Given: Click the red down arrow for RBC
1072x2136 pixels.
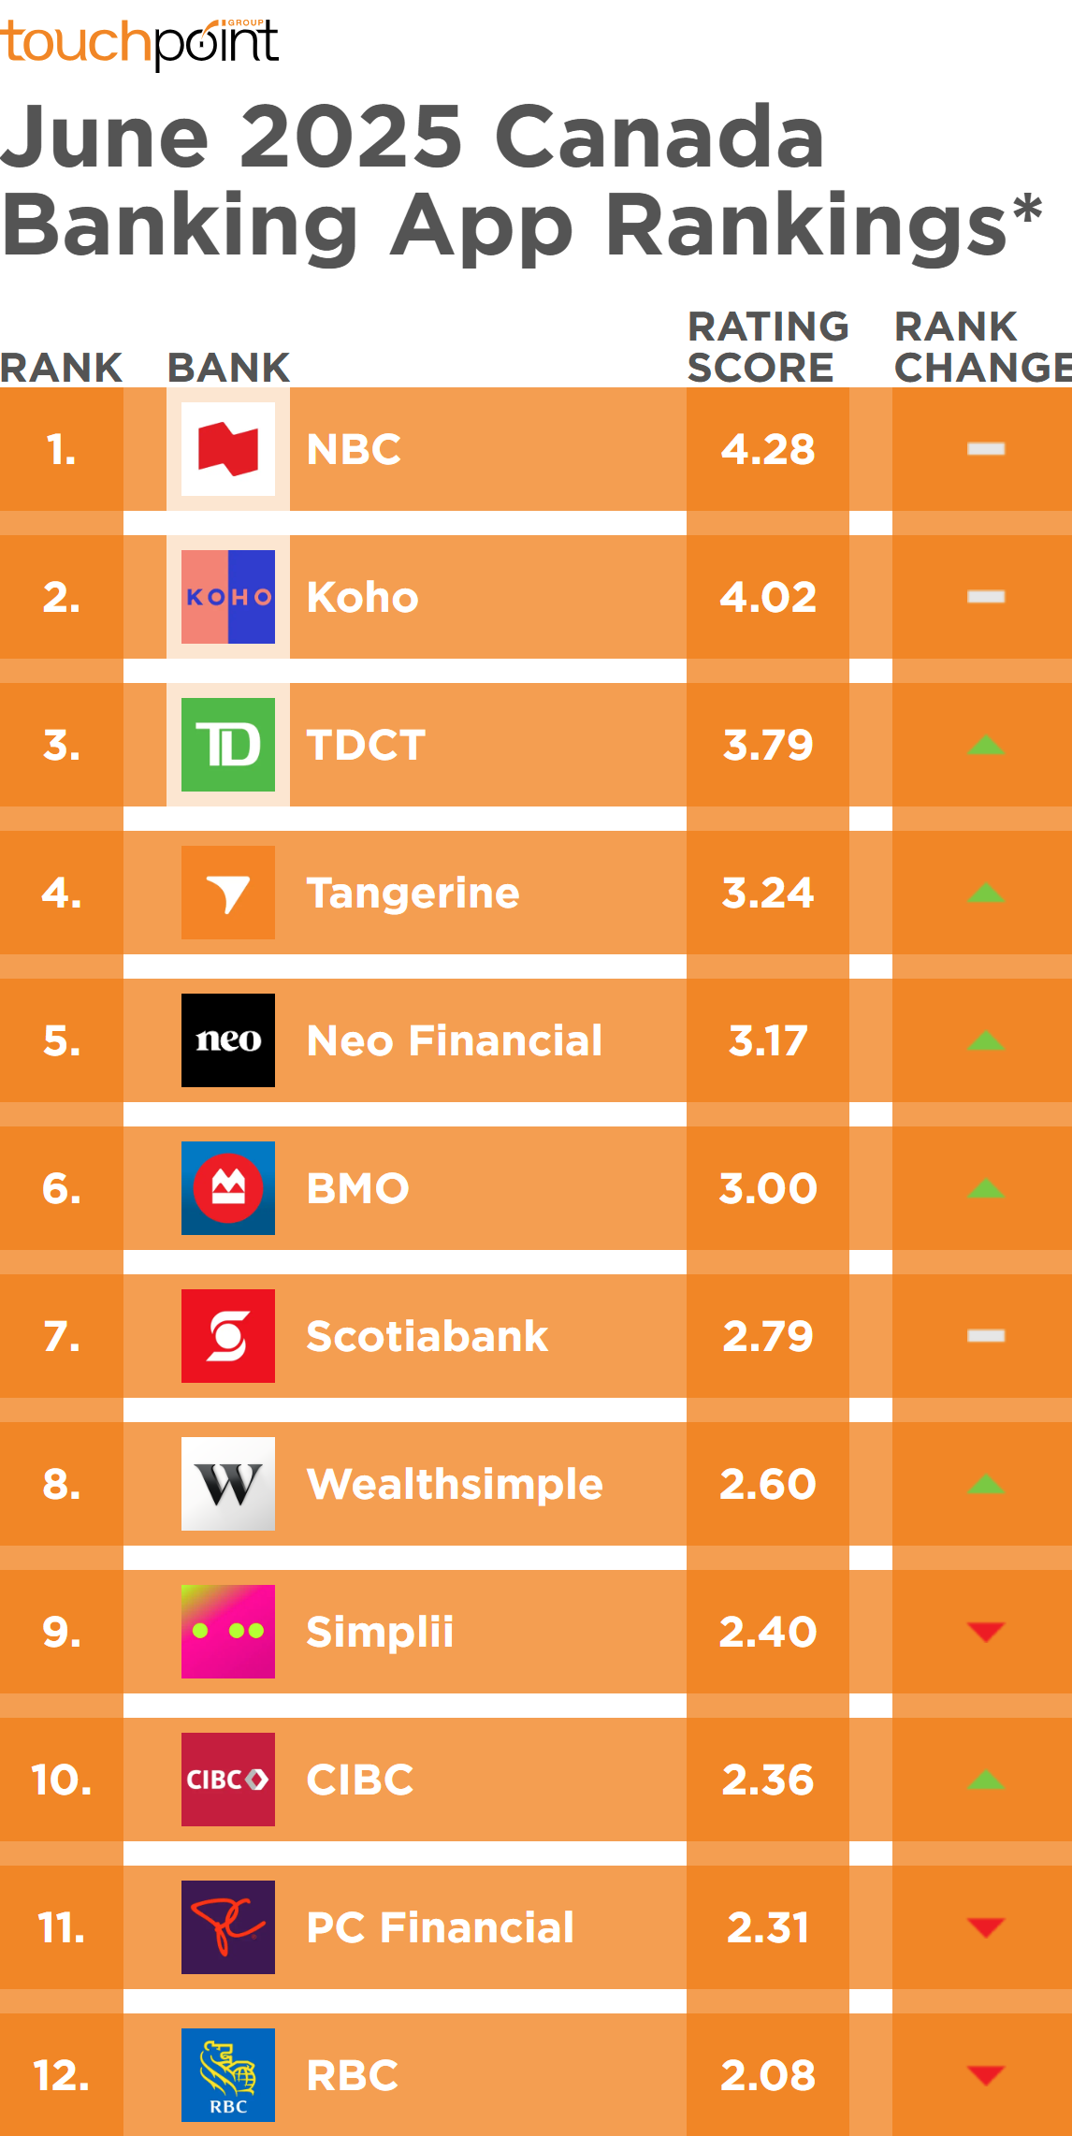Looking at the screenshot, I should pyautogui.click(x=986, y=2076).
